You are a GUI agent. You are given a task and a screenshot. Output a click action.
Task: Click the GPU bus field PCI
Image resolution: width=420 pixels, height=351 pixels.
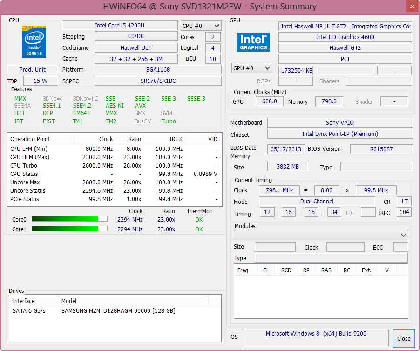coord(345,59)
